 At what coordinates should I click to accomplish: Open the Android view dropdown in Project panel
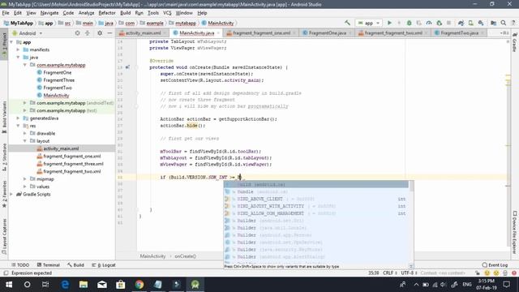coord(28,33)
